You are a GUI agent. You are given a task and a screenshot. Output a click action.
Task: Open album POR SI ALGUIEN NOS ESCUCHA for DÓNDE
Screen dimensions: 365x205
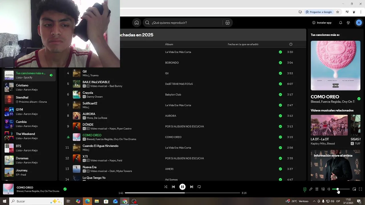click(184, 126)
